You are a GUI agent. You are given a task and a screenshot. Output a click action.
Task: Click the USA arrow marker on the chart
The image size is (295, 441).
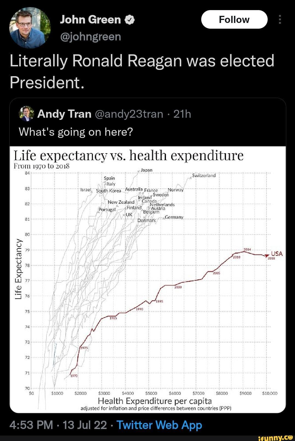pyautogui.click(x=266, y=256)
